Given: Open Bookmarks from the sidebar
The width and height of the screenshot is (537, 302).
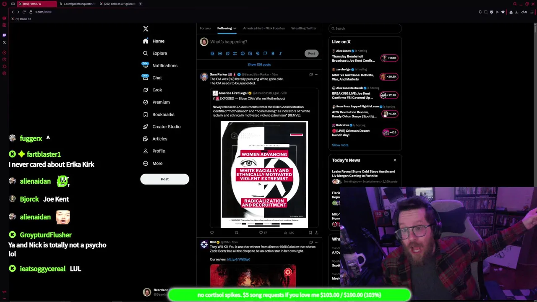Looking at the screenshot, I should [159, 114].
